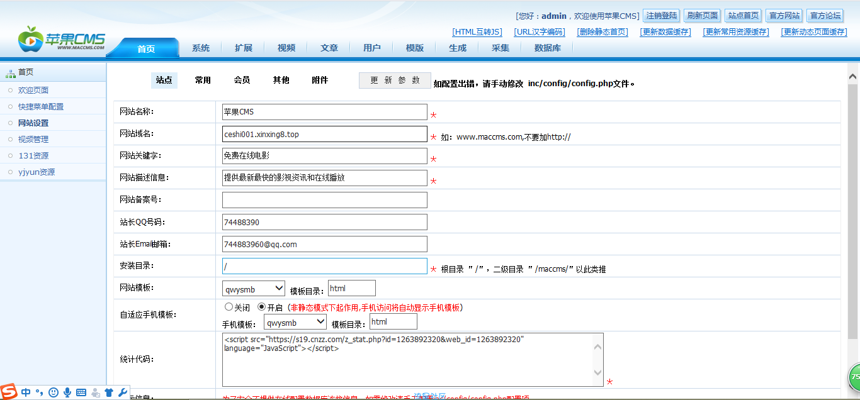The image size is (860, 400).
Task: Click the 网站关键字 input field
Action: pos(325,156)
